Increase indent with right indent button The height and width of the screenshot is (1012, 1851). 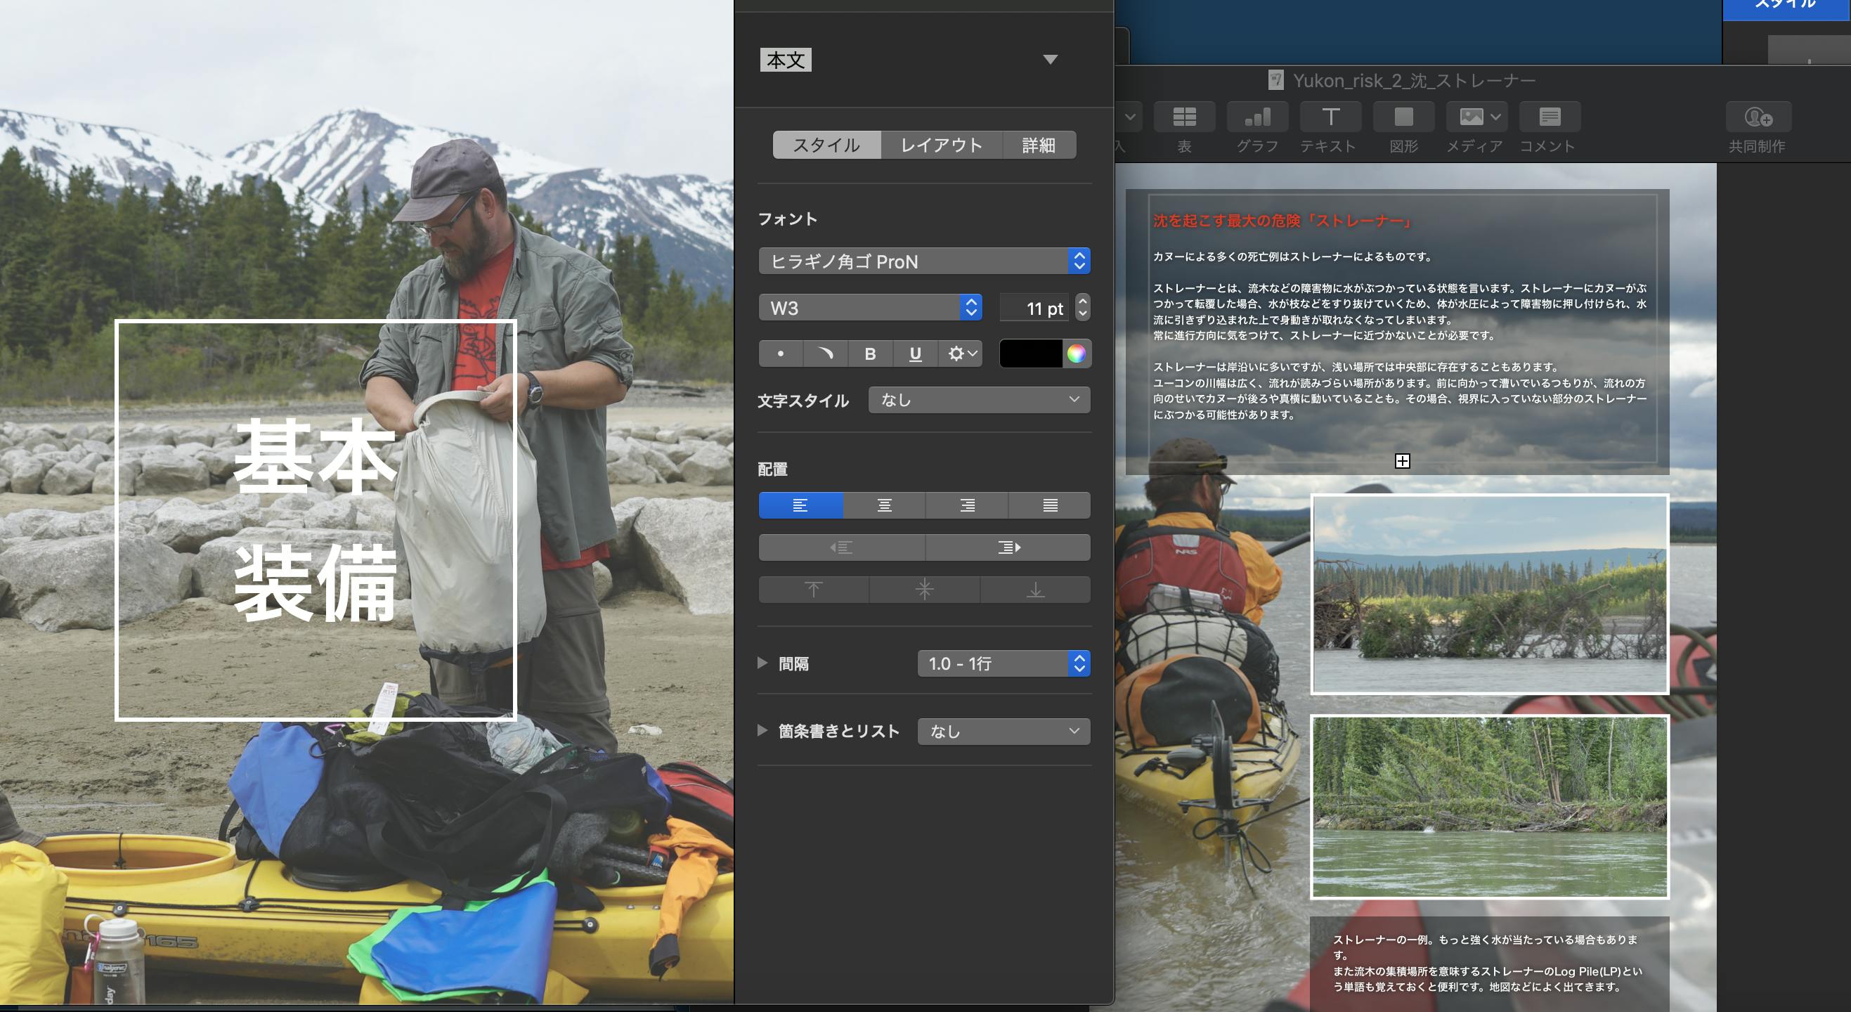(1008, 547)
